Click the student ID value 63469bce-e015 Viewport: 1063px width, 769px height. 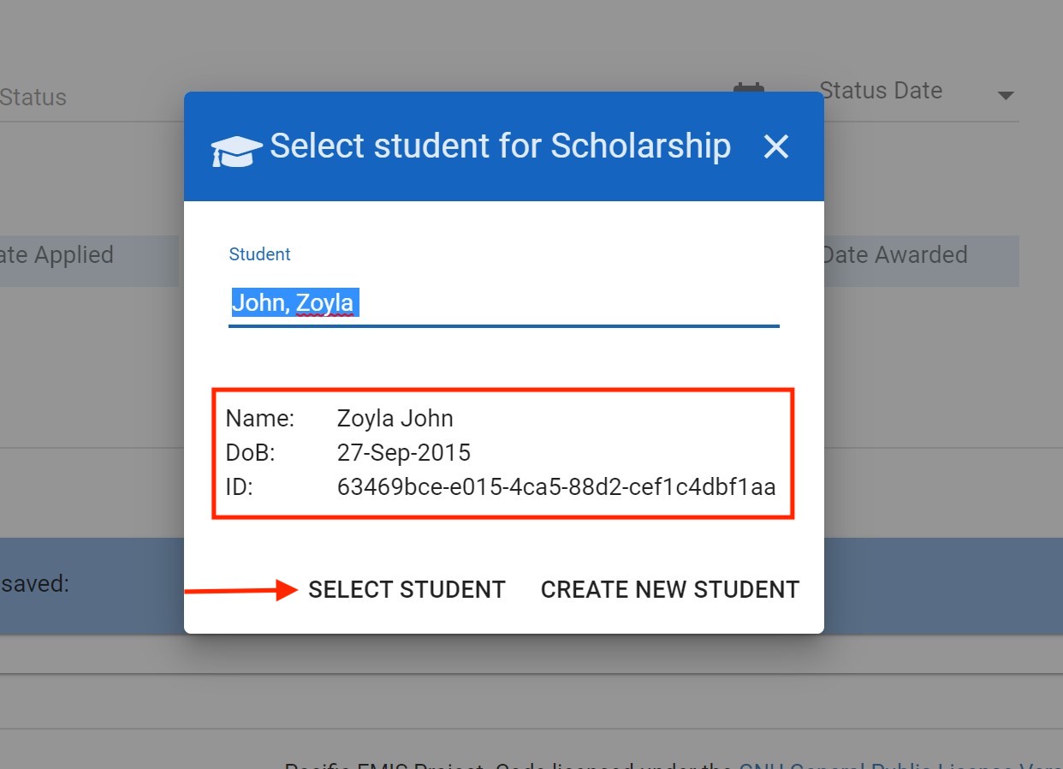(556, 487)
